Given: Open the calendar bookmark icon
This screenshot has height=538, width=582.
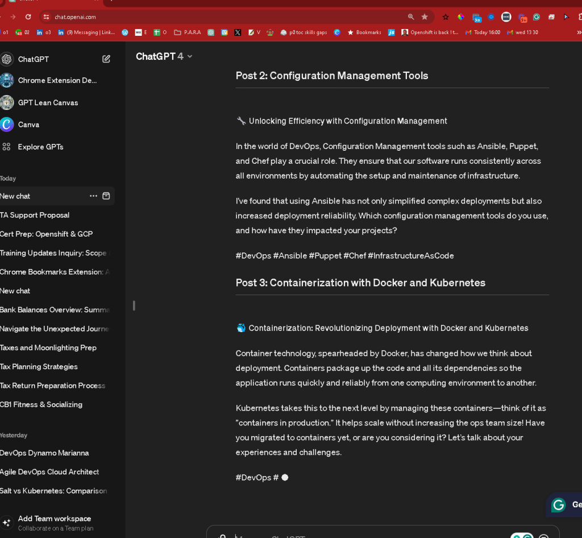Looking at the screenshot, I should (225, 32).
